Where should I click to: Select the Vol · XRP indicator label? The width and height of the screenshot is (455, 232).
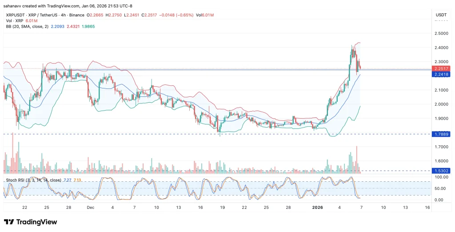15,20
